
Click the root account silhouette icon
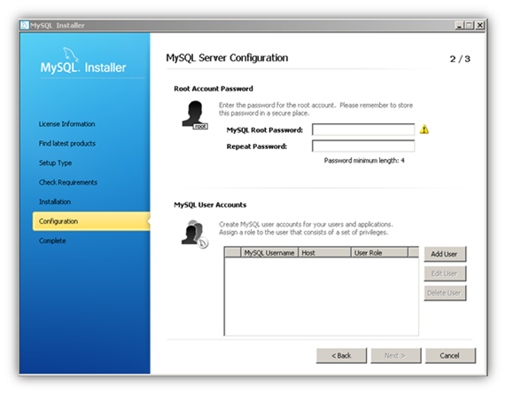click(x=195, y=115)
